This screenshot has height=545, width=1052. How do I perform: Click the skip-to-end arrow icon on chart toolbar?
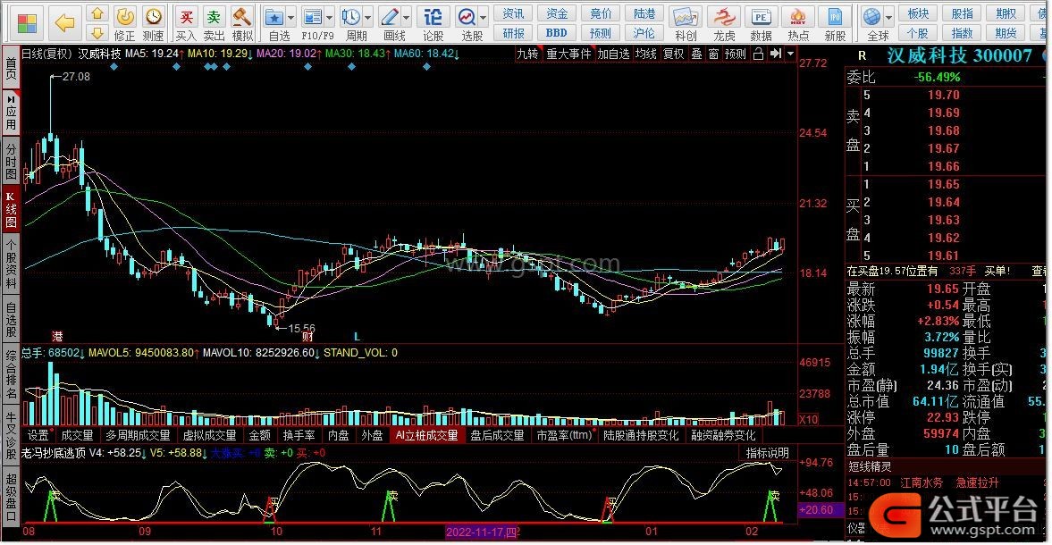pos(776,54)
